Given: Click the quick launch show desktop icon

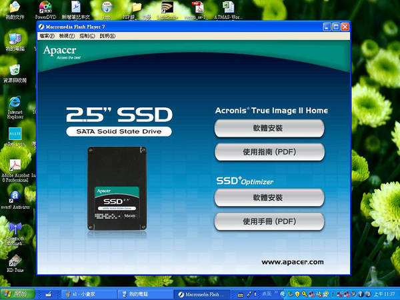Looking at the screenshot, I should (49, 294).
